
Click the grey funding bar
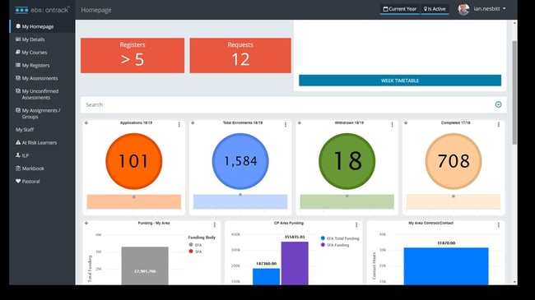tap(145, 266)
